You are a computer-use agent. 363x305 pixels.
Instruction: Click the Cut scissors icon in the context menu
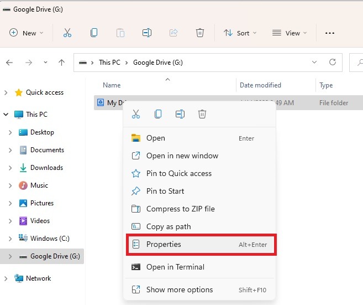tap(136, 114)
